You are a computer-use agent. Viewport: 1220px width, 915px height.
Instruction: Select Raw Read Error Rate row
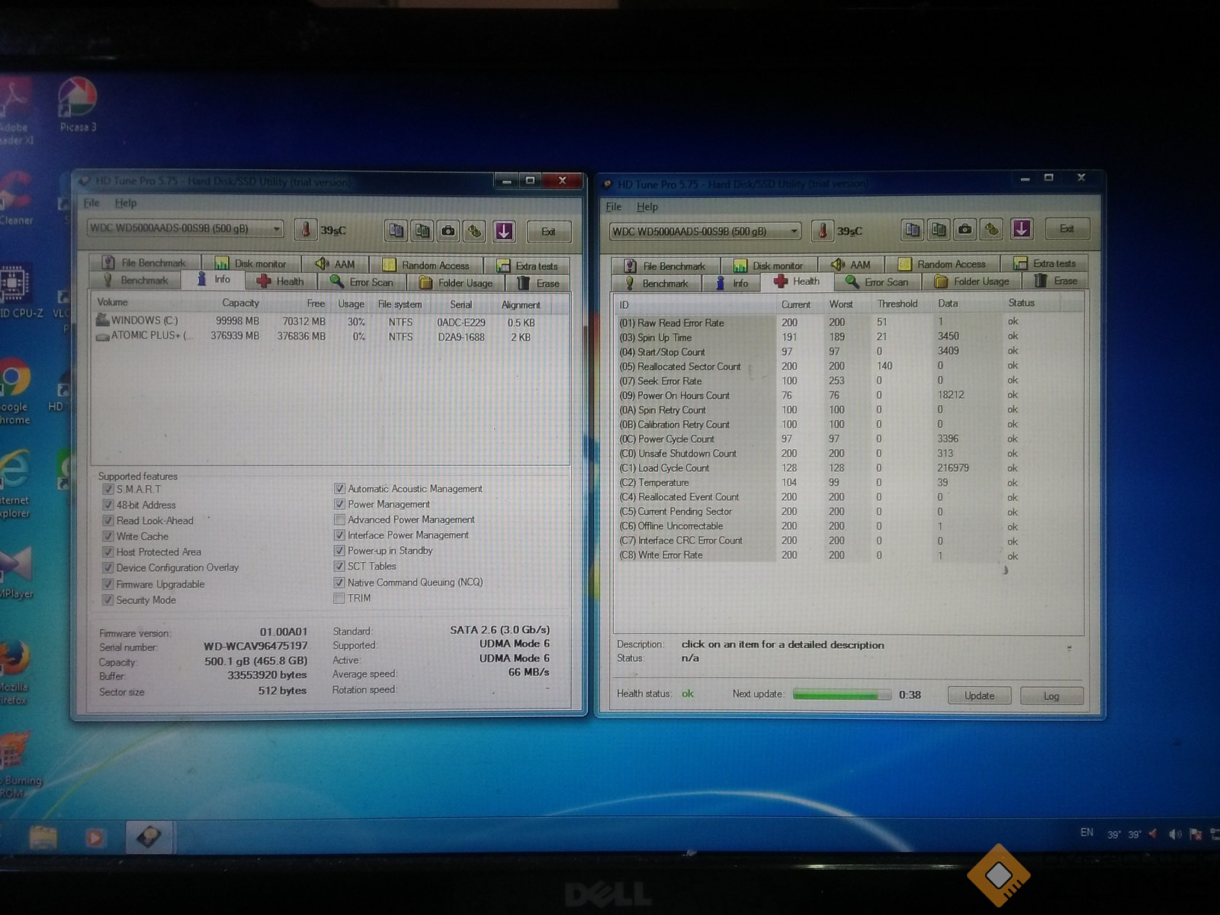coord(848,322)
